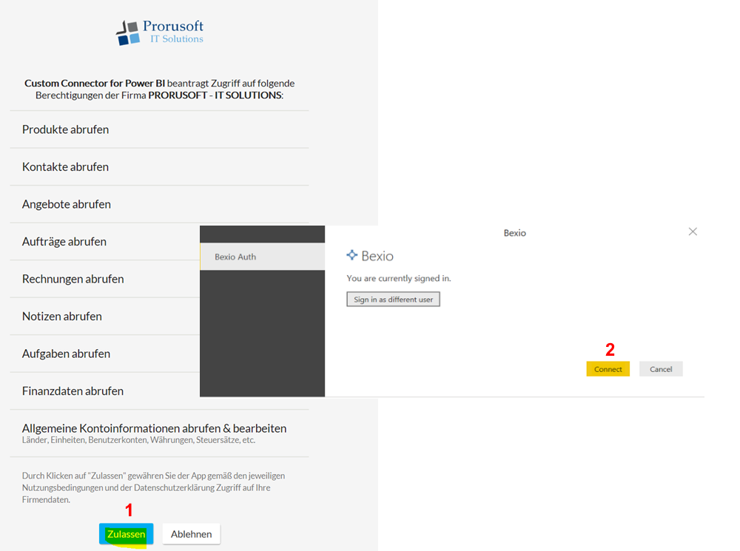Click the Notizen abrufen permission
The image size is (740, 551).
(x=62, y=316)
